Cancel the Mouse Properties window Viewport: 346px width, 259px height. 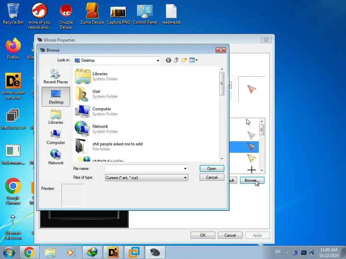[x=230, y=235]
